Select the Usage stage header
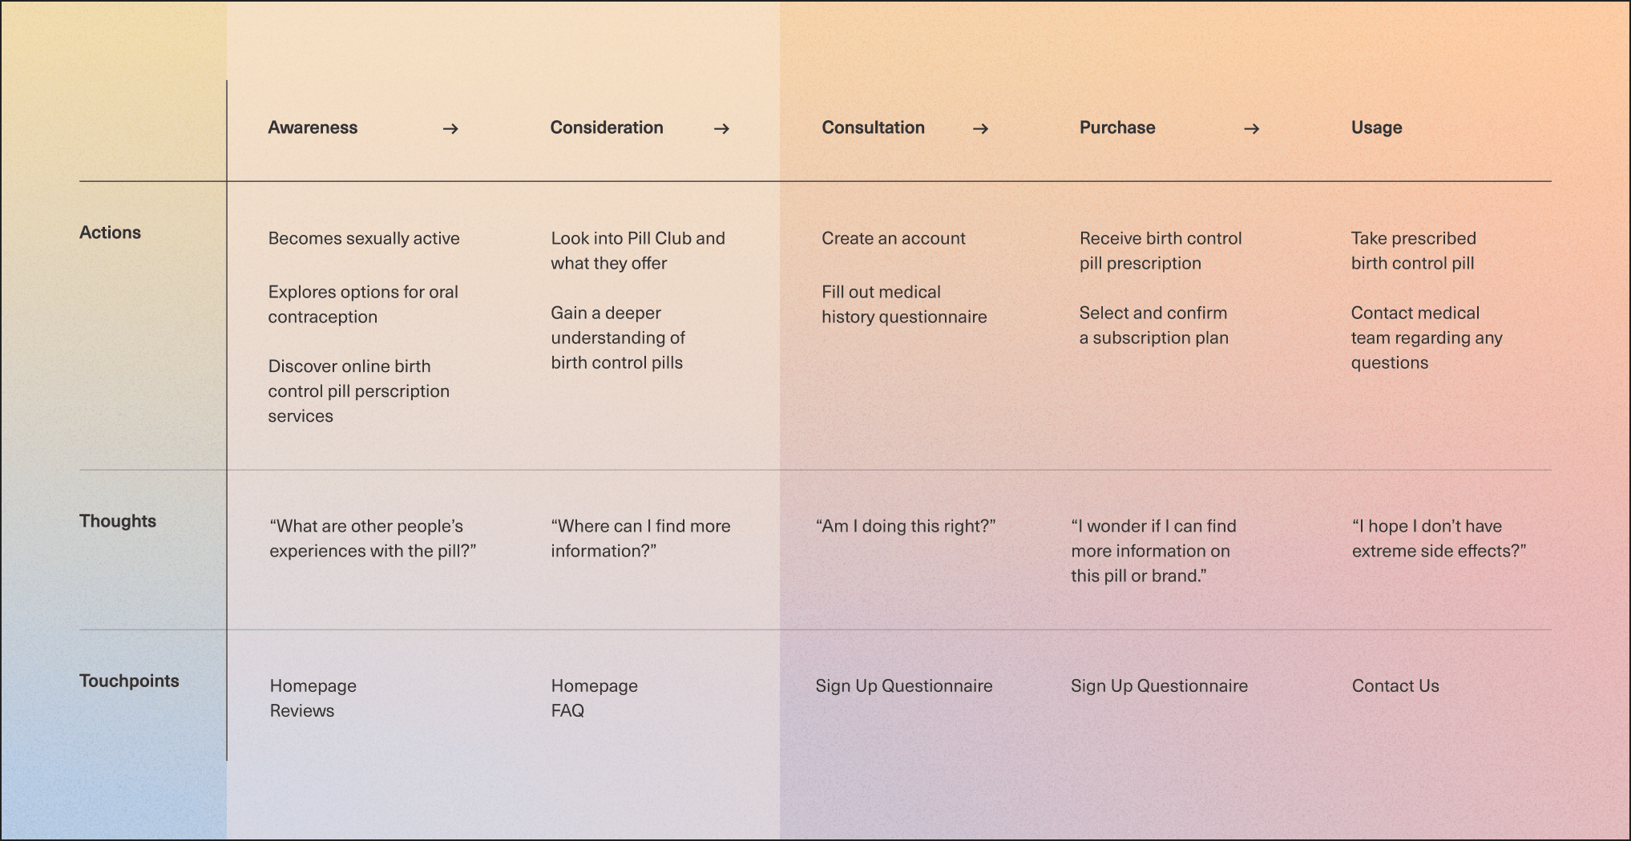 coord(1376,127)
